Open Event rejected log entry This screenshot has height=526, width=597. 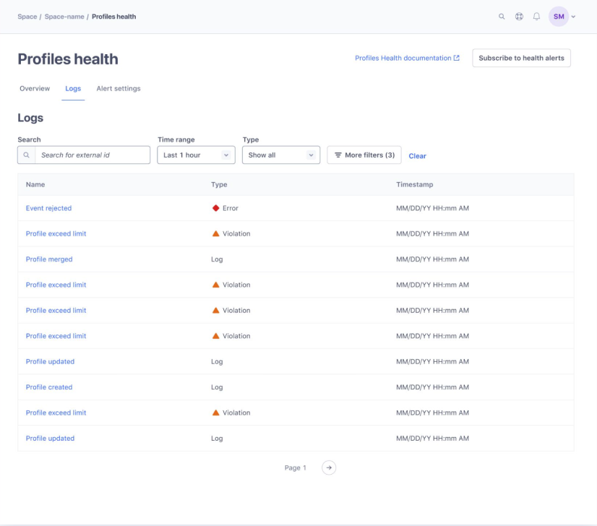[x=48, y=208]
